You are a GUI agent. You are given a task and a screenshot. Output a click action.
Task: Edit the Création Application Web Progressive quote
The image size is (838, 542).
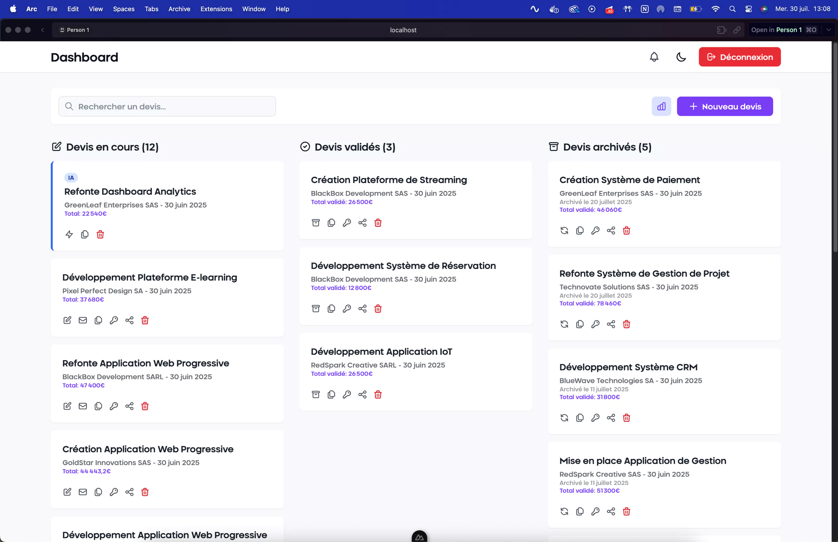[67, 492]
